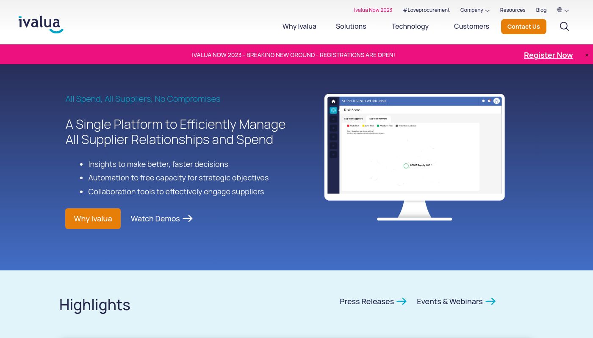Open the search magnifier icon
Screen dimensions: 593x338
coord(564,27)
